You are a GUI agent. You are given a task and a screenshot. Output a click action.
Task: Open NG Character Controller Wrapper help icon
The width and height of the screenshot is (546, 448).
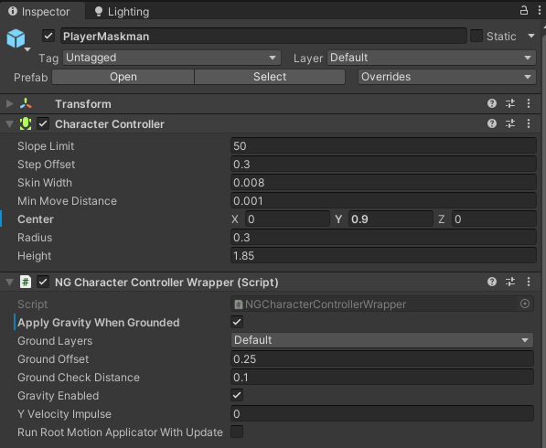[x=492, y=282]
